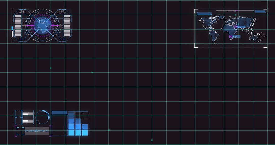
Task: Select the top bar in the right bar stack
Action: pyautogui.click(x=67, y=17)
